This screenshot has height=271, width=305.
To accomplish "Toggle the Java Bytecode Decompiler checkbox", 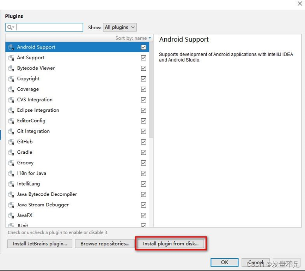I will [x=144, y=195].
